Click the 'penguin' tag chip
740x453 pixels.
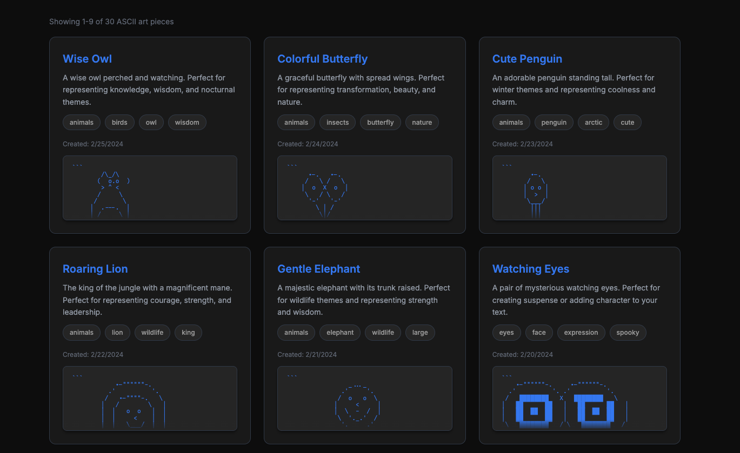click(554, 123)
